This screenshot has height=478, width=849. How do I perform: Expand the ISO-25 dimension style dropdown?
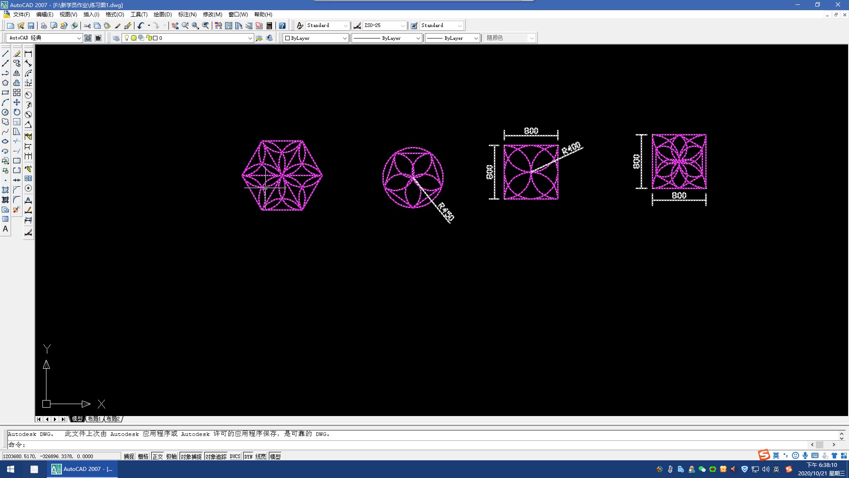tap(402, 26)
